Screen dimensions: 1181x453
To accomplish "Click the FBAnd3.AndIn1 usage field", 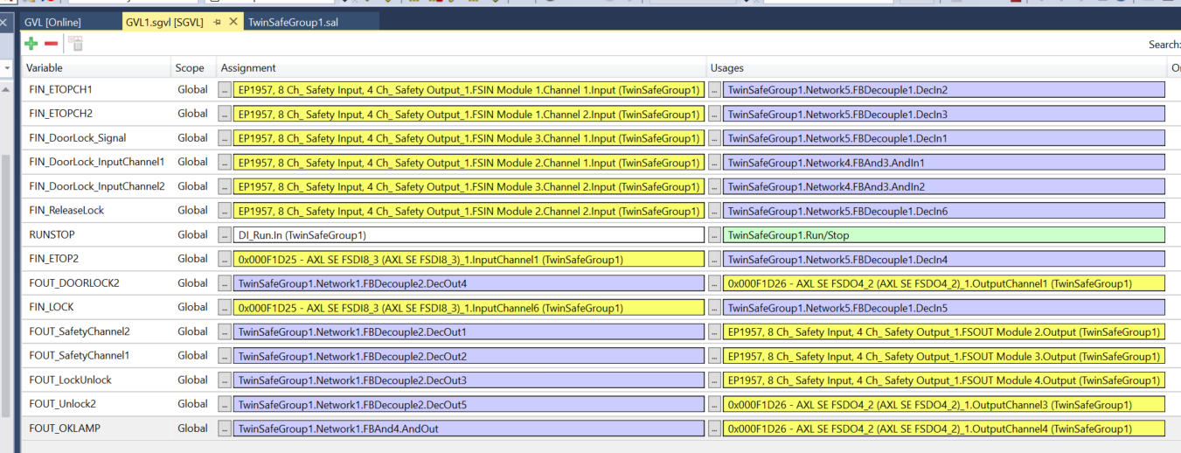I will [x=944, y=162].
